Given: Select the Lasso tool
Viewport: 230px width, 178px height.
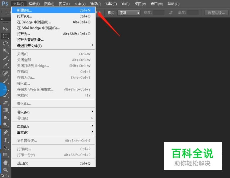Looking at the screenshot, I should coord(5,43).
